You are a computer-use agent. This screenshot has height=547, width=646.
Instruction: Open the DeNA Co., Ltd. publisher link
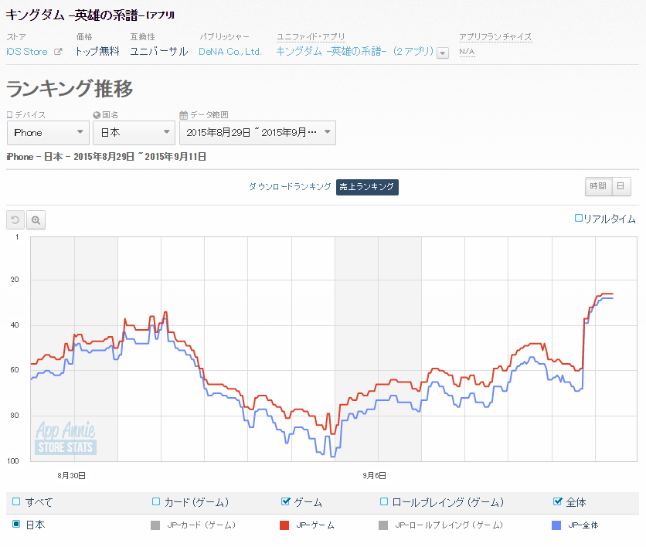pos(230,52)
